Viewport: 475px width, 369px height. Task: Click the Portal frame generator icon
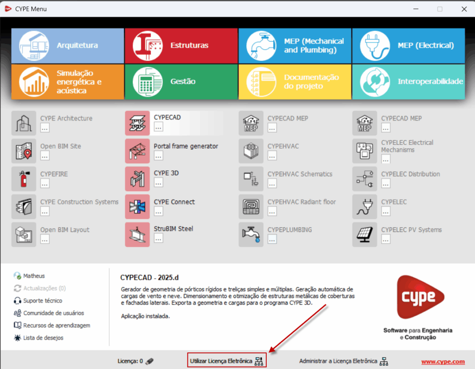click(x=137, y=151)
